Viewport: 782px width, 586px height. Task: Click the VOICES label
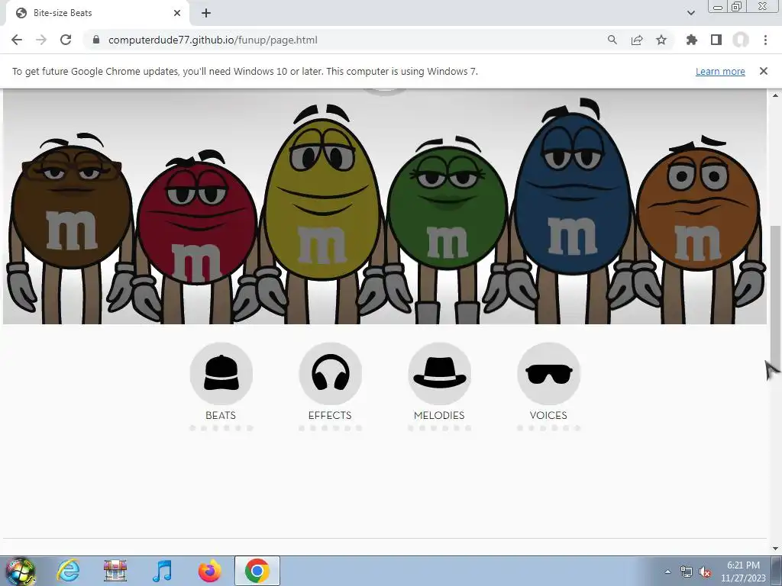tap(548, 415)
